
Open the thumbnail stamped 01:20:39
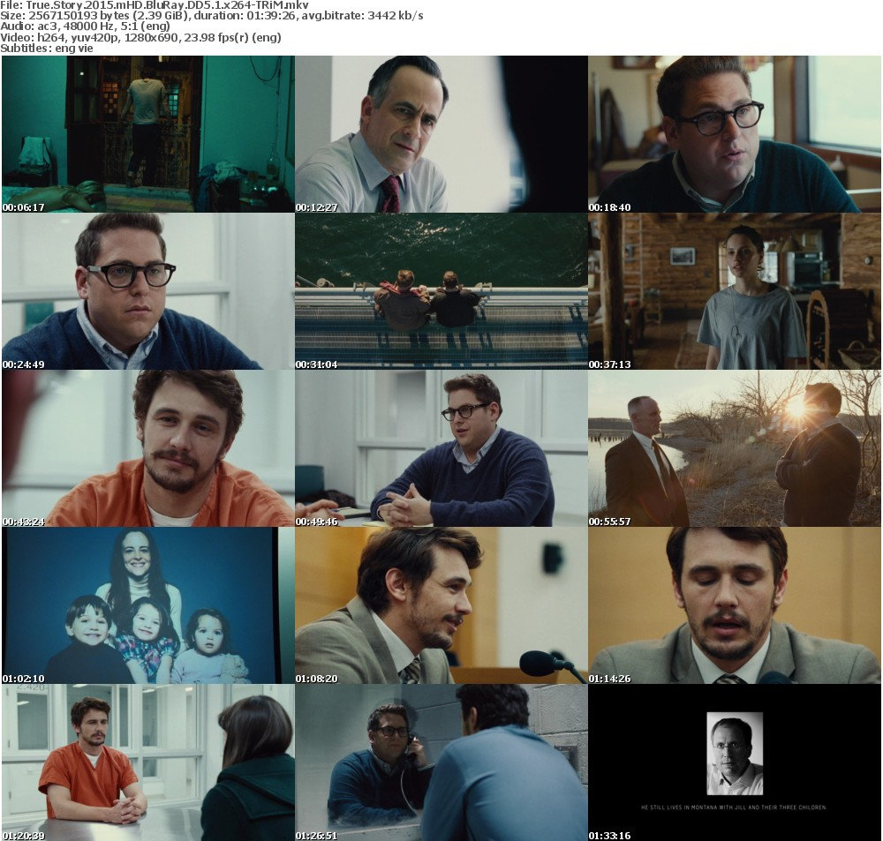(x=148, y=762)
